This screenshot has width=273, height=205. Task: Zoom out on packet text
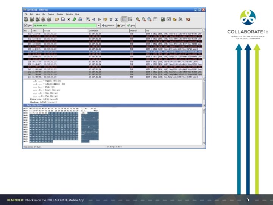tap(144, 19)
